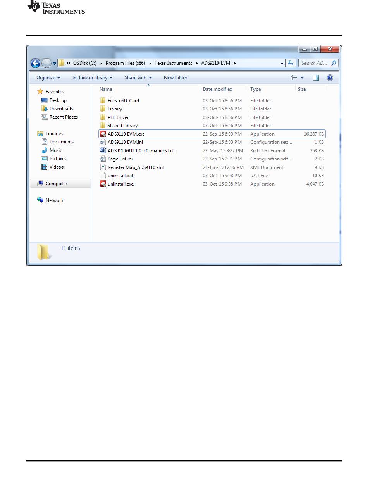Image resolution: width=368 pixels, height=481 pixels.
Task: Select Libraries in the navigation pane
Action: (54, 134)
